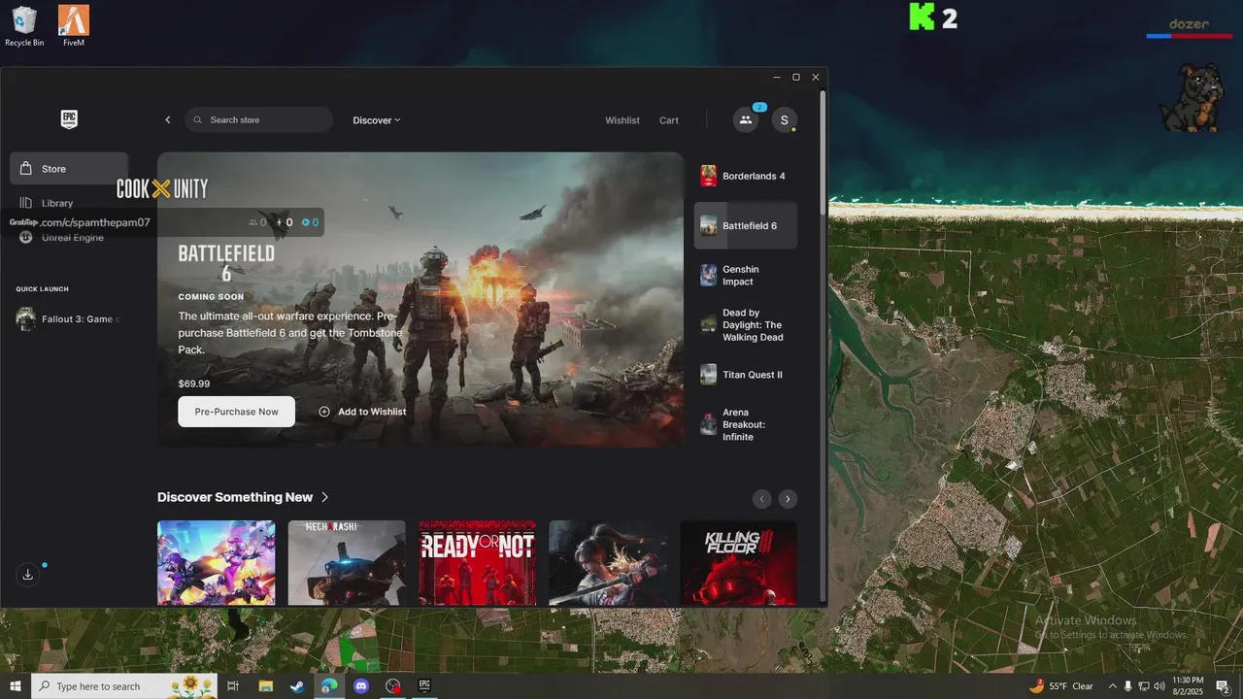Viewport: 1243px width, 699px height.
Task: Open Epic Games Launcher taskbar icon
Action: click(x=424, y=686)
